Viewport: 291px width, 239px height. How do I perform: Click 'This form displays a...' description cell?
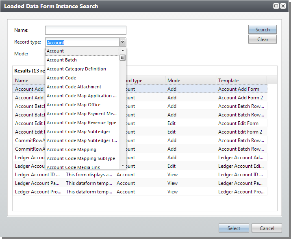(x=89, y=175)
